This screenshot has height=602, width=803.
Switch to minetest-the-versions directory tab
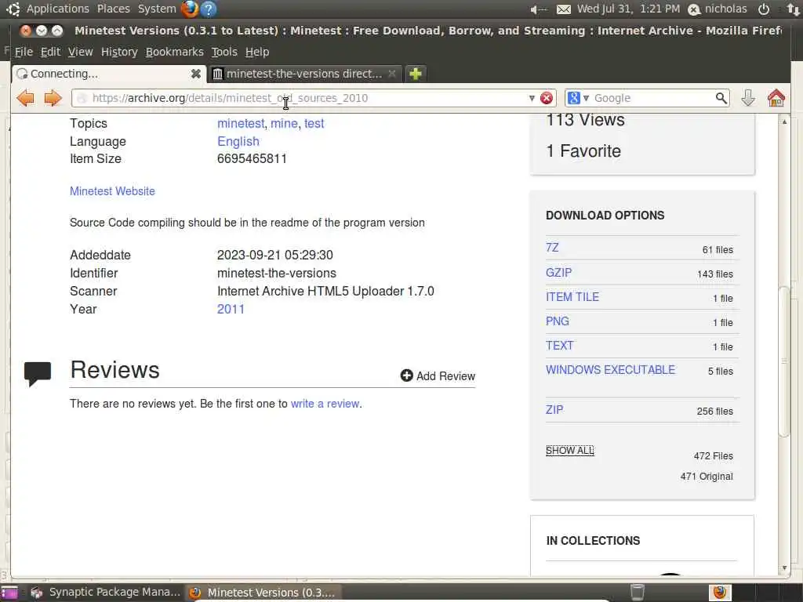[305, 74]
